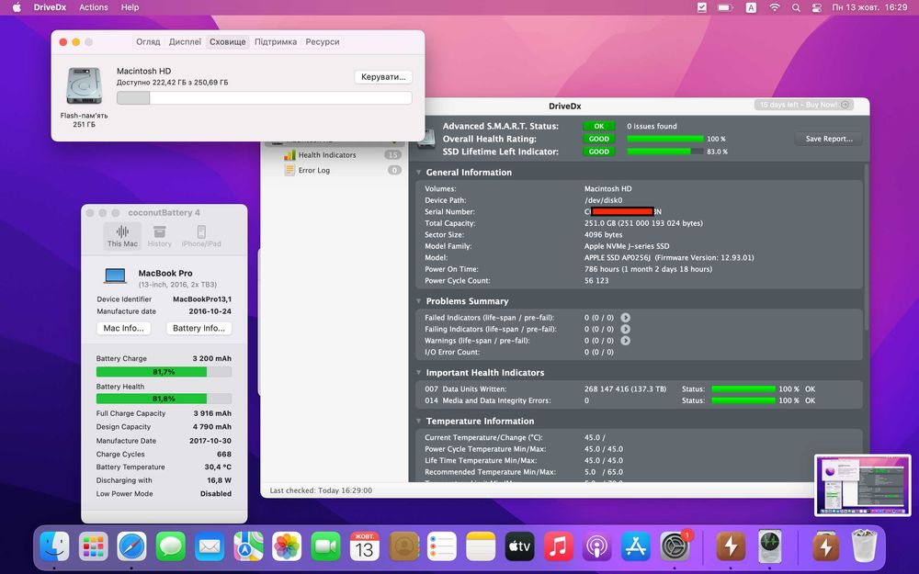
Task: Click the Advanced S.M.A.R.T. Status OK badge
Action: pyautogui.click(x=599, y=126)
